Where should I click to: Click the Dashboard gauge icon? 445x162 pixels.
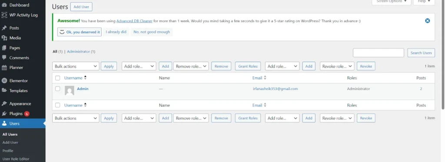(4, 5)
